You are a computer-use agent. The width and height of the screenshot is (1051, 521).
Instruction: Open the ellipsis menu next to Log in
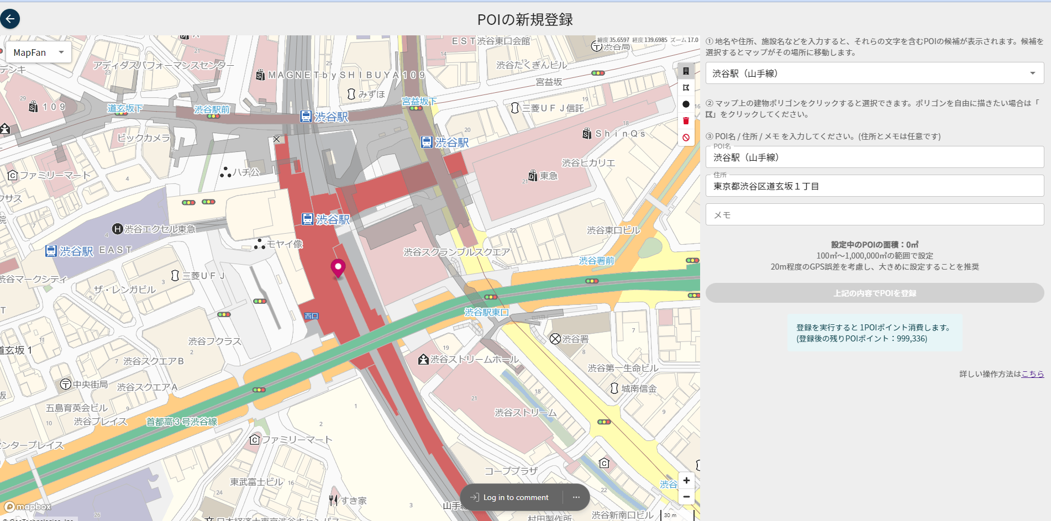coord(576,497)
